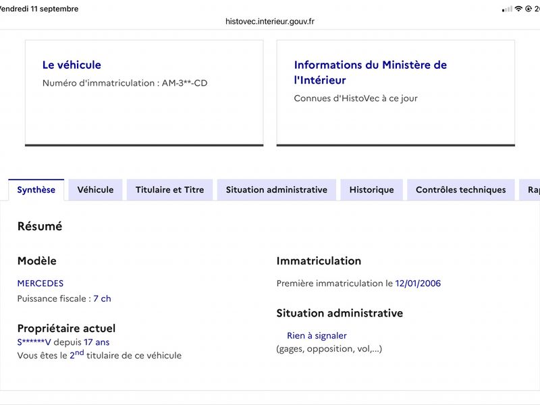Click the 12/01/2006 registration date
The height and width of the screenshot is (405, 540).
pyautogui.click(x=418, y=283)
